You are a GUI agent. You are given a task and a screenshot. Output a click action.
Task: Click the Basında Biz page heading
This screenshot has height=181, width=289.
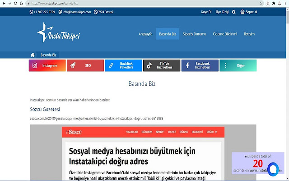[x=142, y=84]
